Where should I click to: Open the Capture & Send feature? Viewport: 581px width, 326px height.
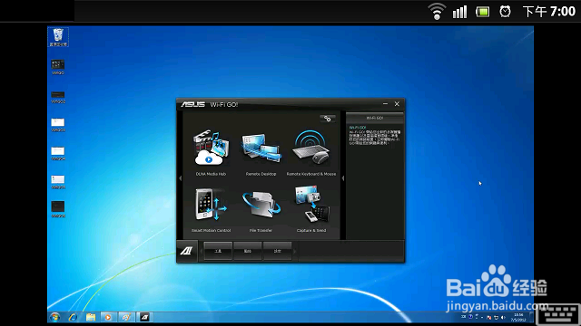click(311, 209)
